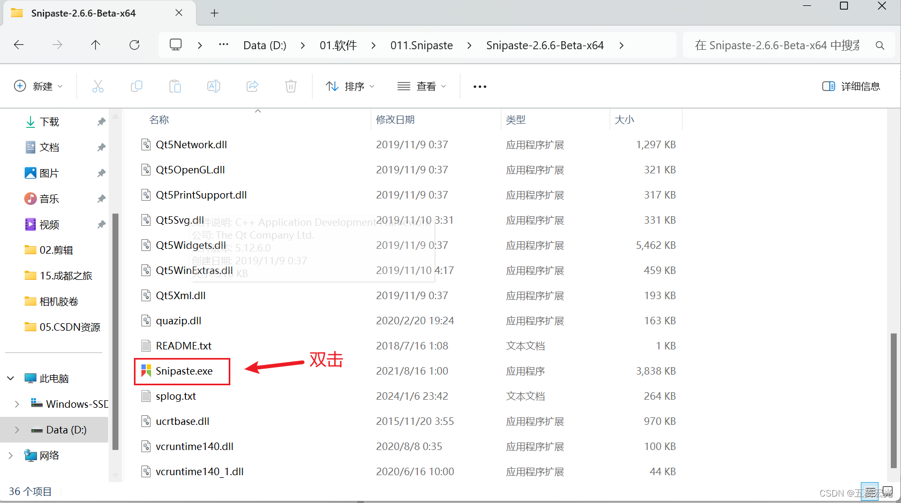Select the Snipaste-2.6.6-Beta-x64 tab
This screenshot has width=901, height=503.
pyautogui.click(x=99, y=13)
